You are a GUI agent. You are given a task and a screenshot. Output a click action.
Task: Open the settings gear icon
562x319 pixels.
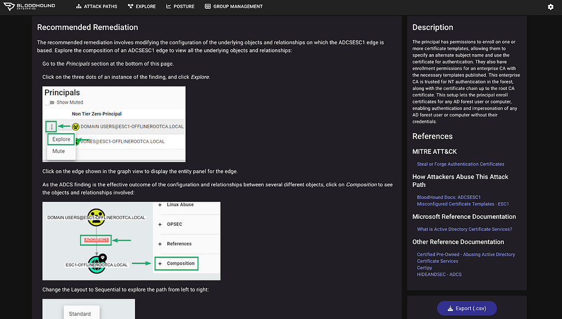pos(550,7)
